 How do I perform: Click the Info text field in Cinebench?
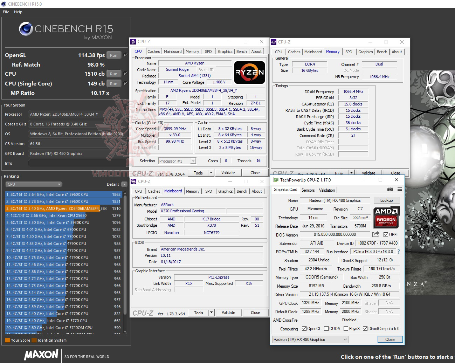[x=77, y=163]
